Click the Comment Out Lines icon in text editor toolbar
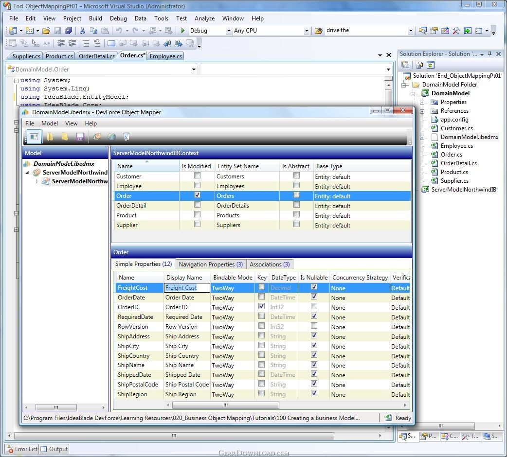 pos(86,43)
